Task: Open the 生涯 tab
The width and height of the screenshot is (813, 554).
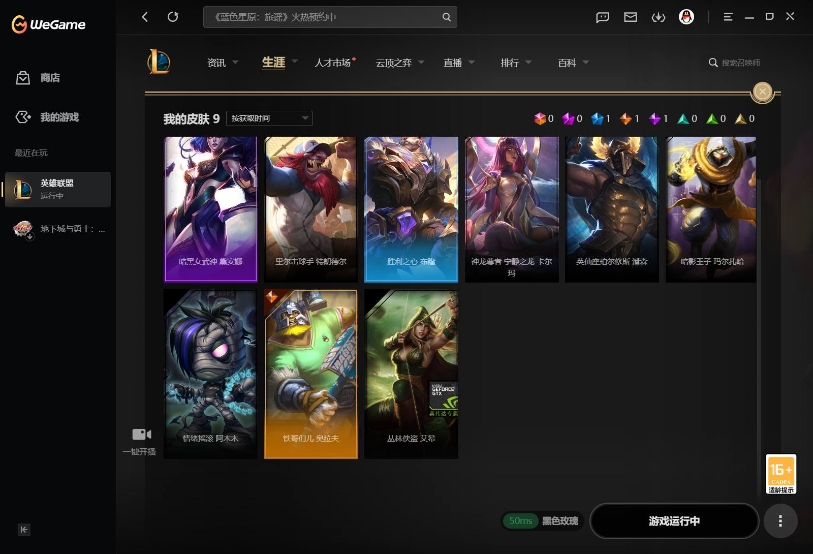Action: click(x=273, y=62)
